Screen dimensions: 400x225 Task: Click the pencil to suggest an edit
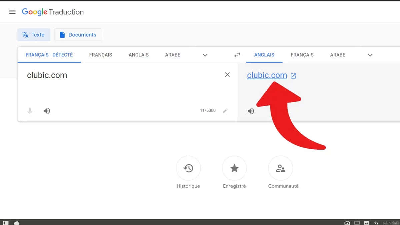pyautogui.click(x=225, y=110)
